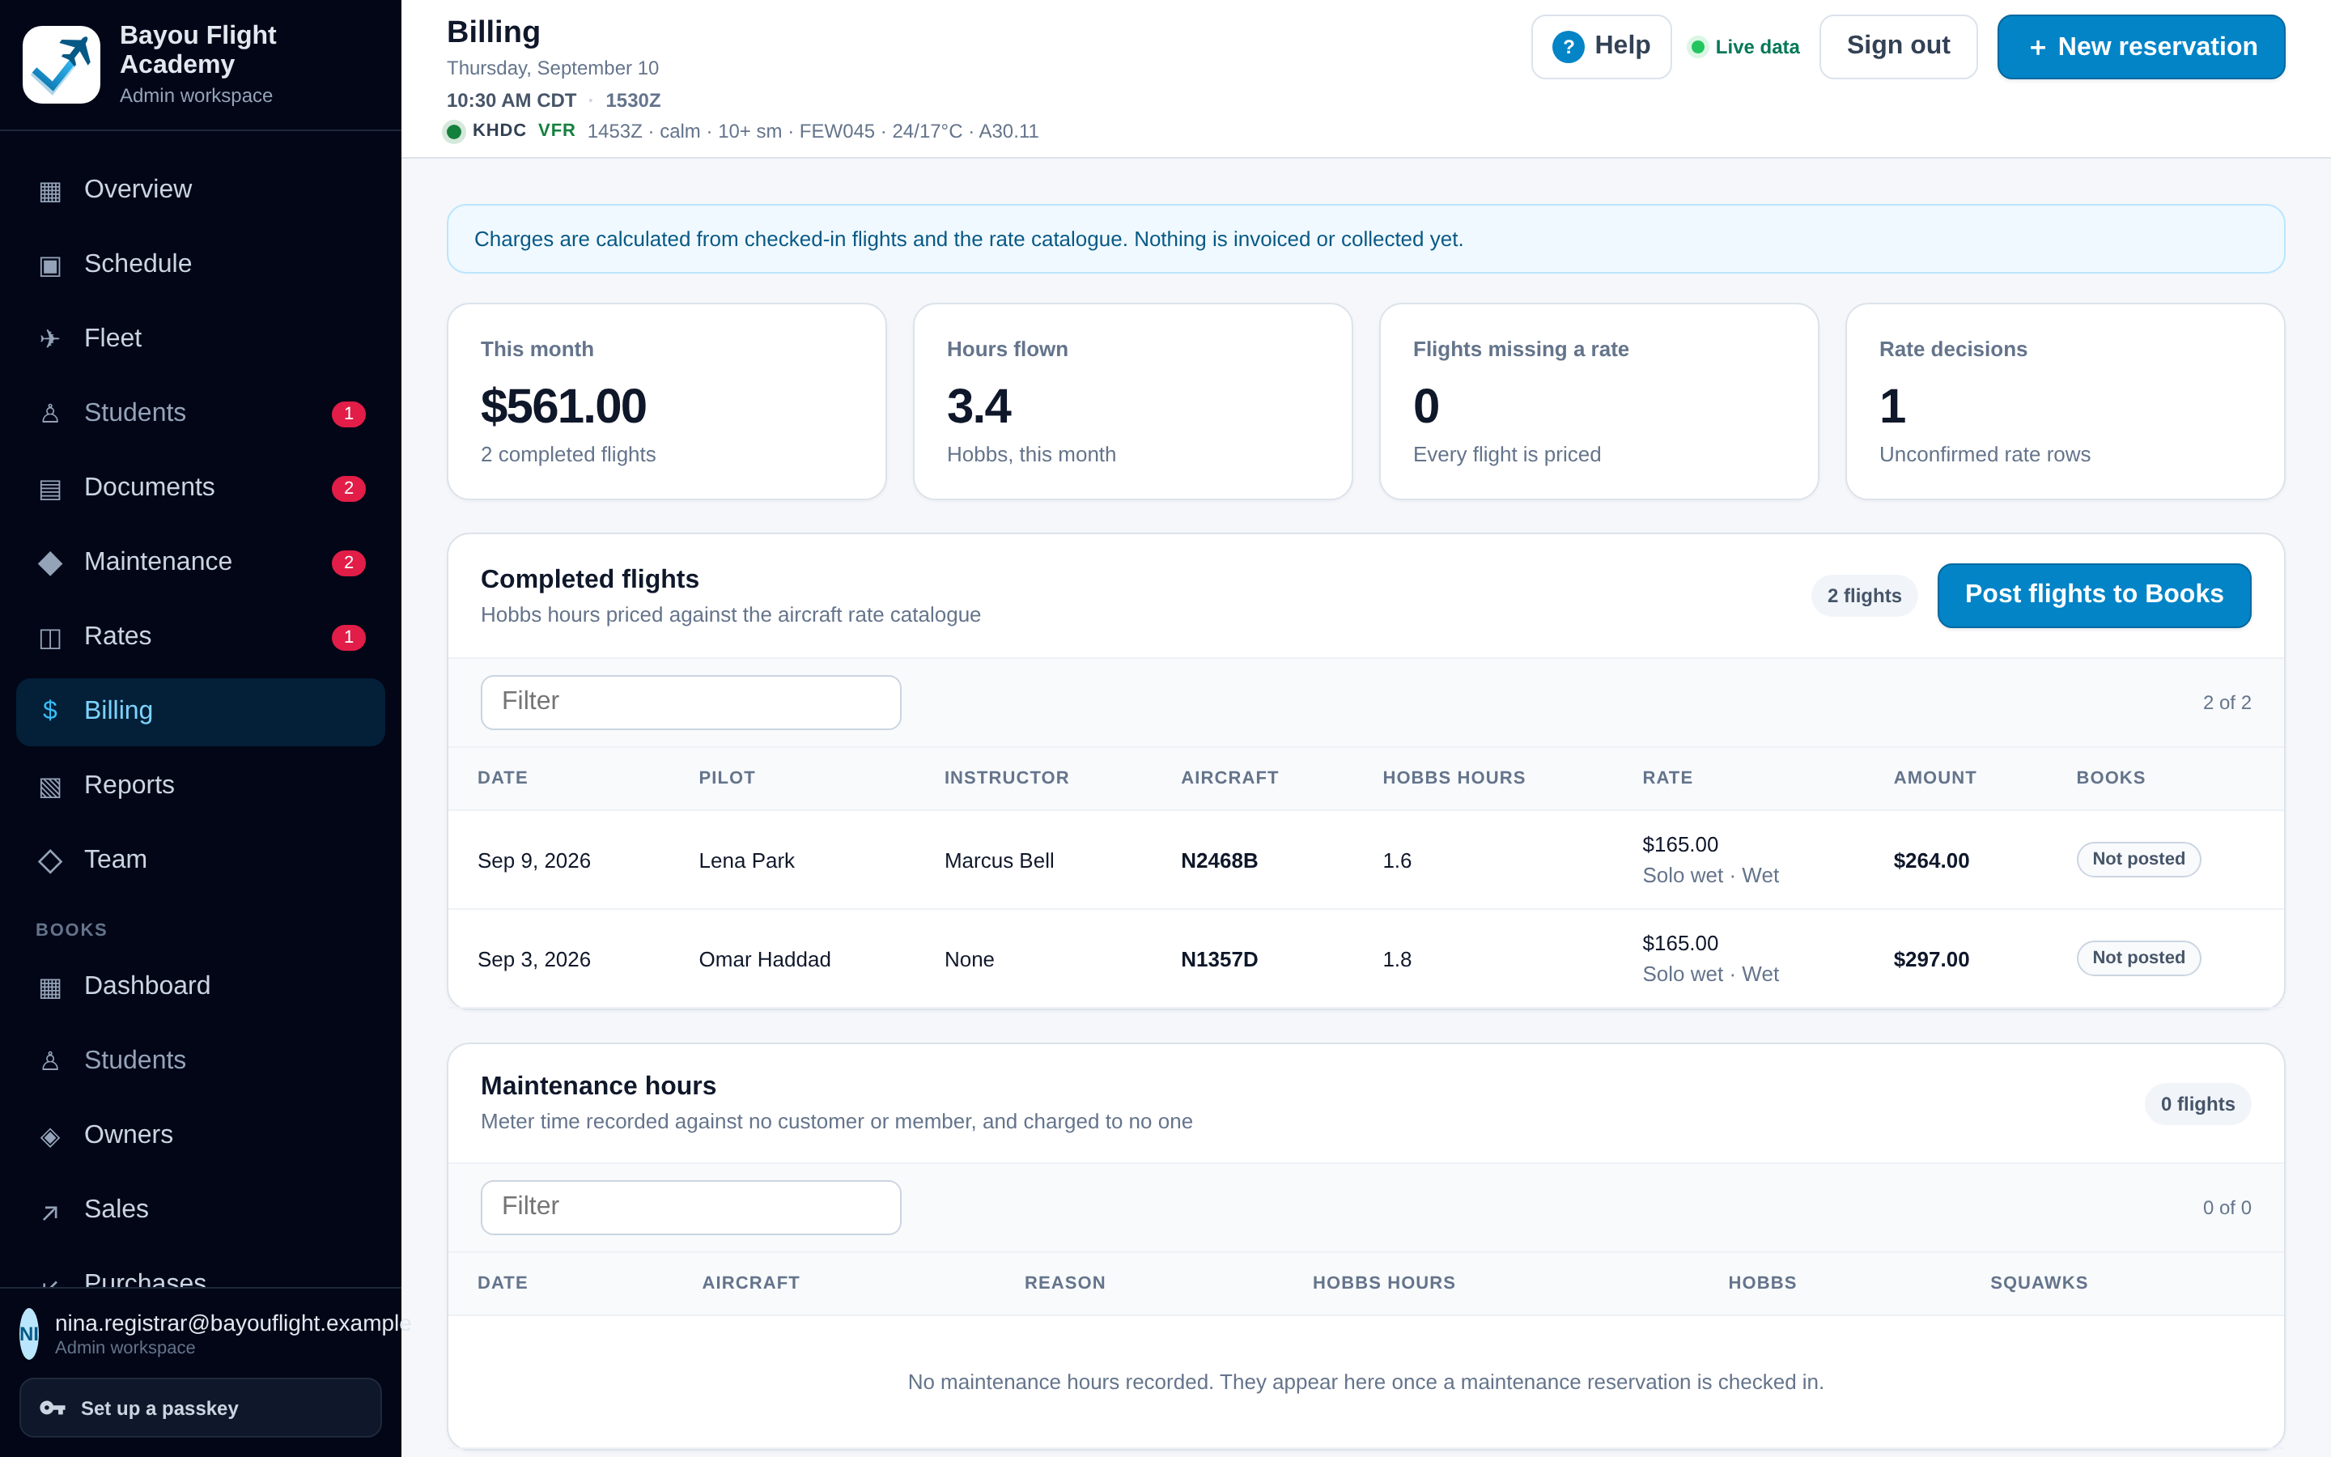Screen dimensions: 2331x1457
Task: Click the Students red notification badge
Action: (x=349, y=414)
